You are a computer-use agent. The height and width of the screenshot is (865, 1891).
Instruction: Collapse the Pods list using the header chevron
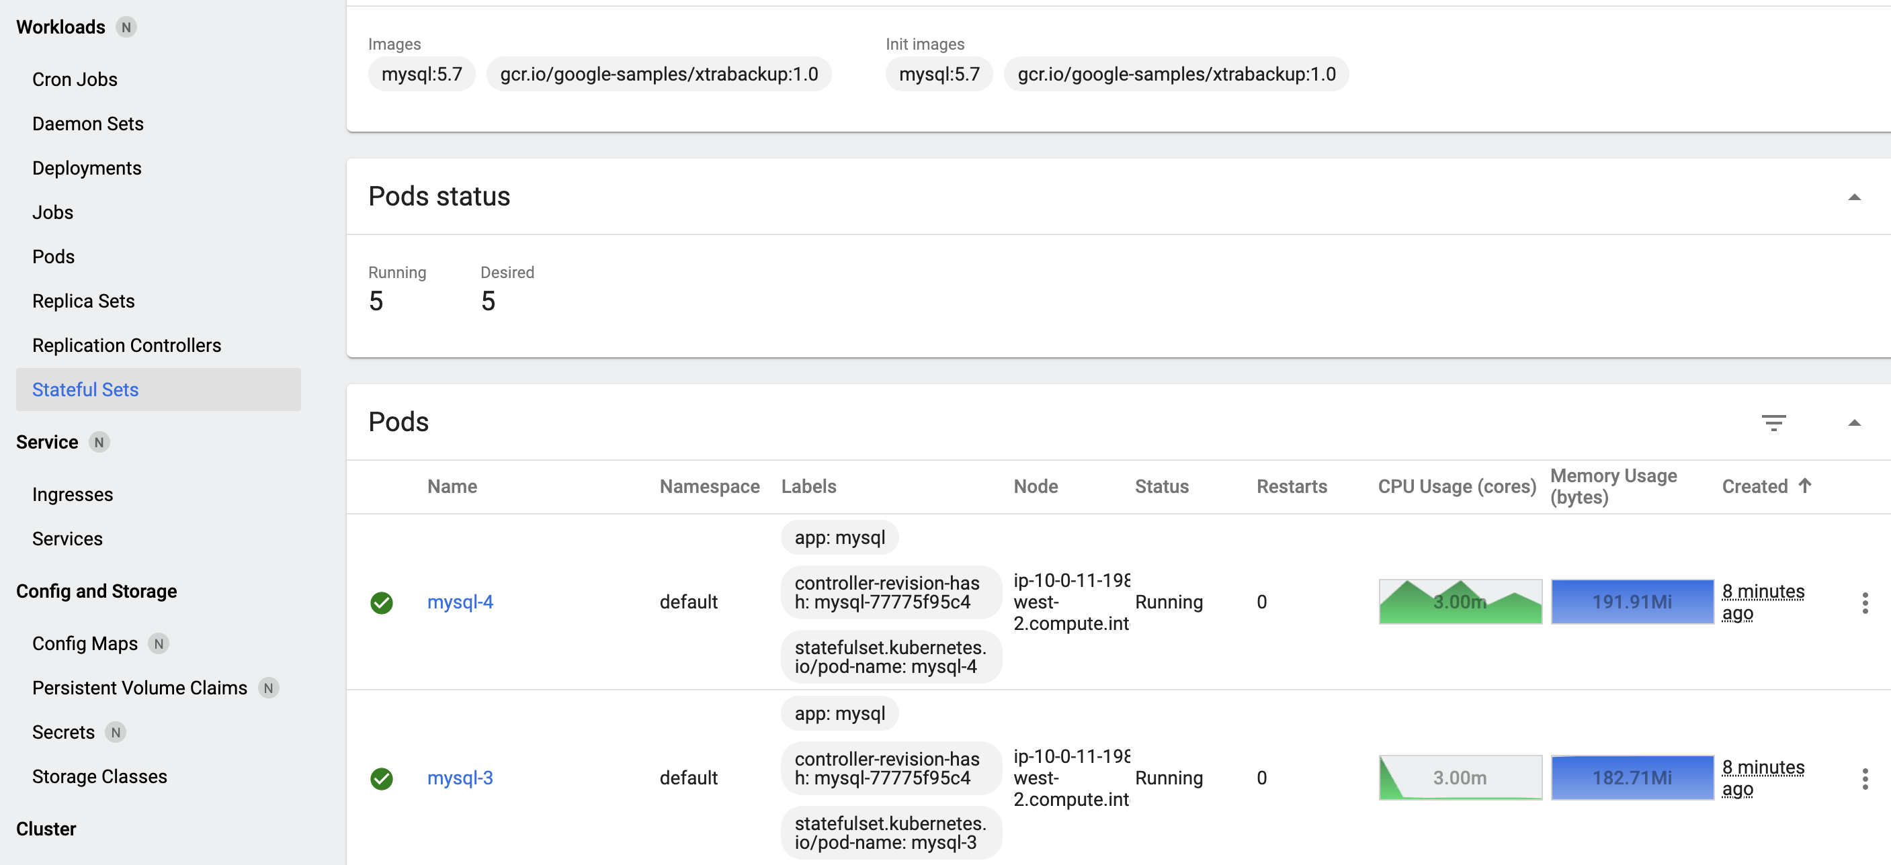pyautogui.click(x=1857, y=422)
